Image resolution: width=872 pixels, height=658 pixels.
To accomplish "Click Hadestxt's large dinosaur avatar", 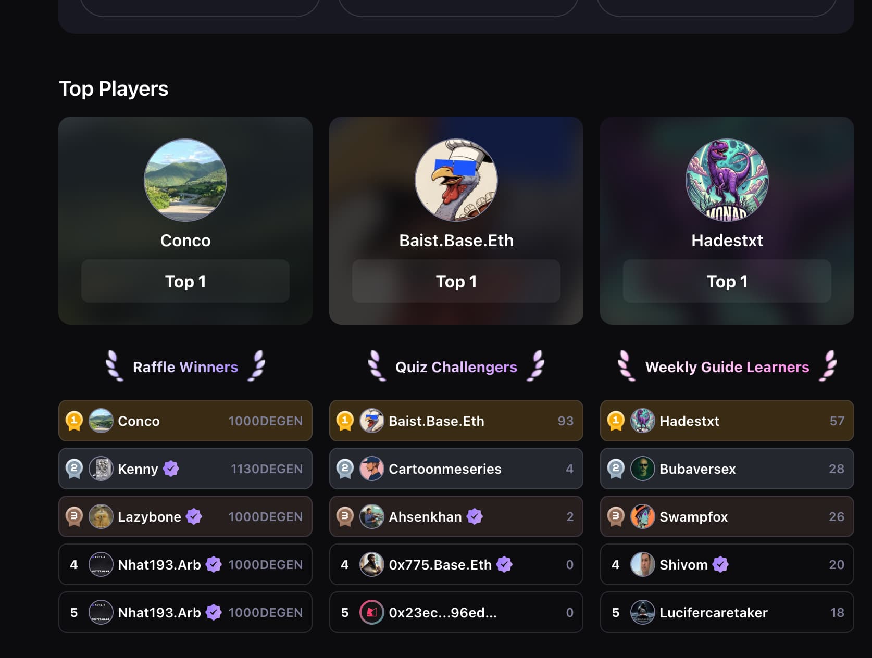I will (727, 180).
